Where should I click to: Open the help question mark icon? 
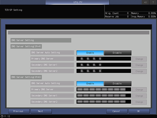pyautogui.click(x=153, y=2)
